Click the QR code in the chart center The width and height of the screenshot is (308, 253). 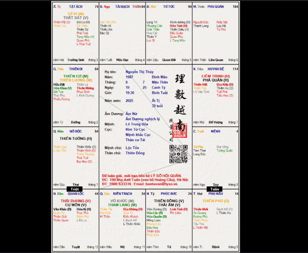click(x=178, y=154)
